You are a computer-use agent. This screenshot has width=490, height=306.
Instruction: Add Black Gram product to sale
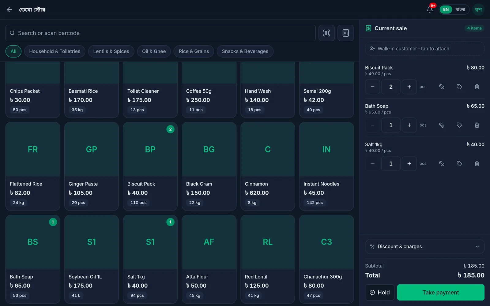click(x=209, y=166)
